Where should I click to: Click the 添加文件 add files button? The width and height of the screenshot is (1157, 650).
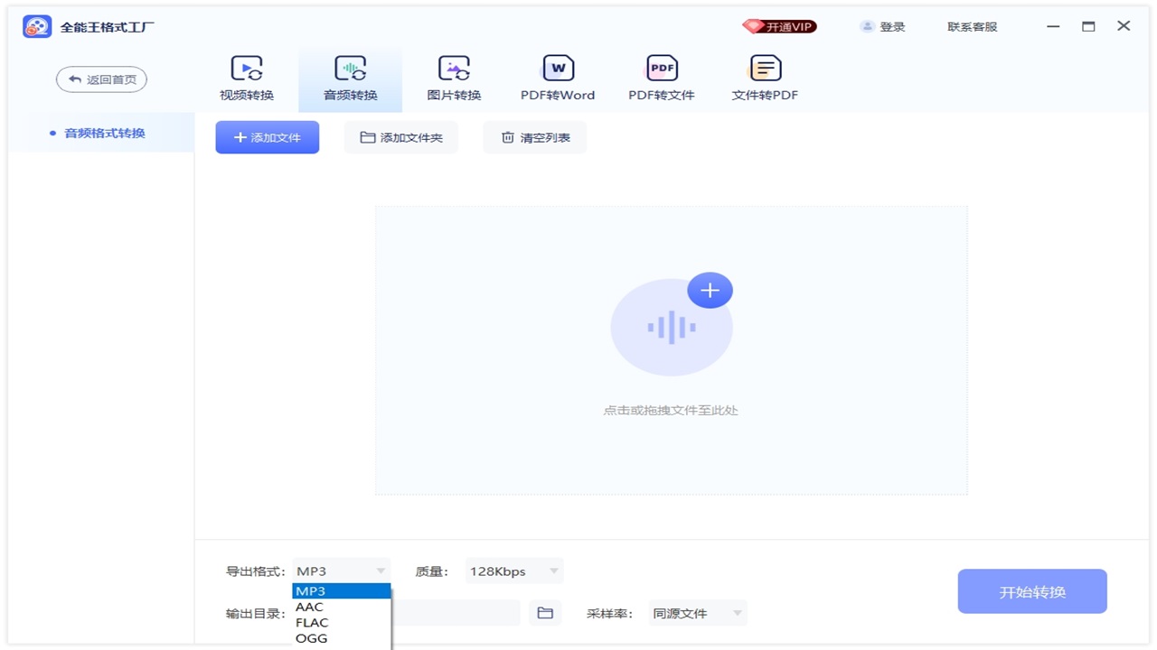point(267,136)
